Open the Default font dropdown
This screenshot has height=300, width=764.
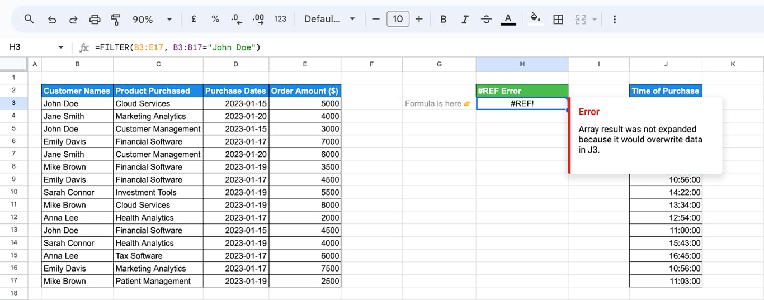tap(329, 19)
